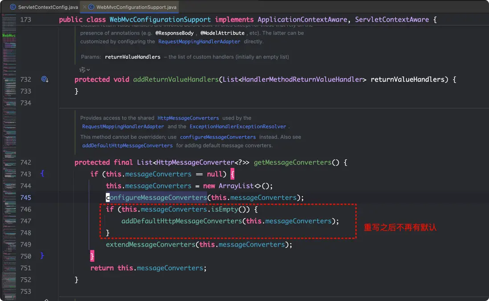Follow the addDefaultHttpMessageConverters doc link
This screenshot has height=301, width=489.
[x=127, y=145]
